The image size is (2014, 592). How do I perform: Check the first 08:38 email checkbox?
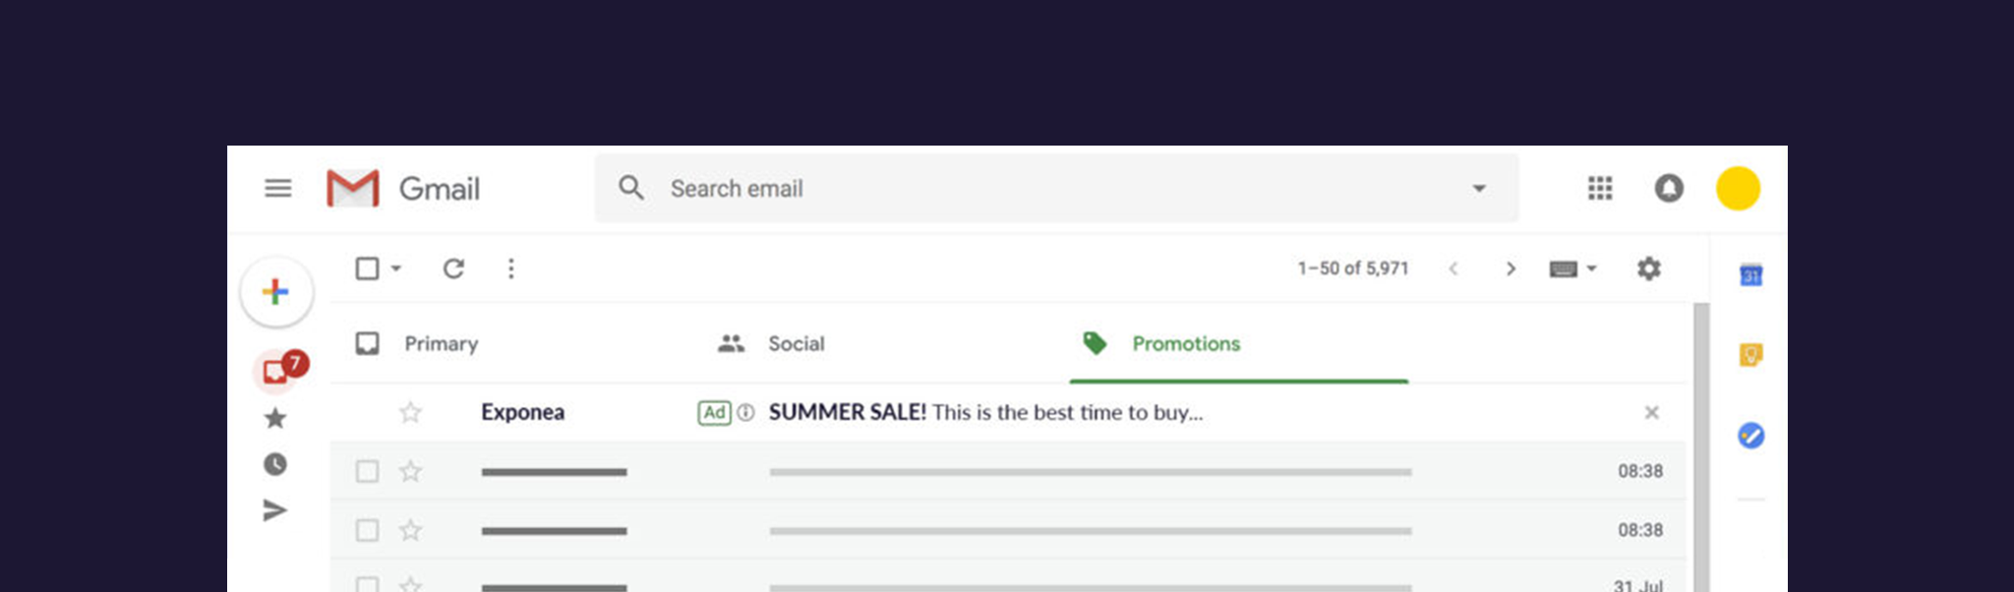coord(367,472)
